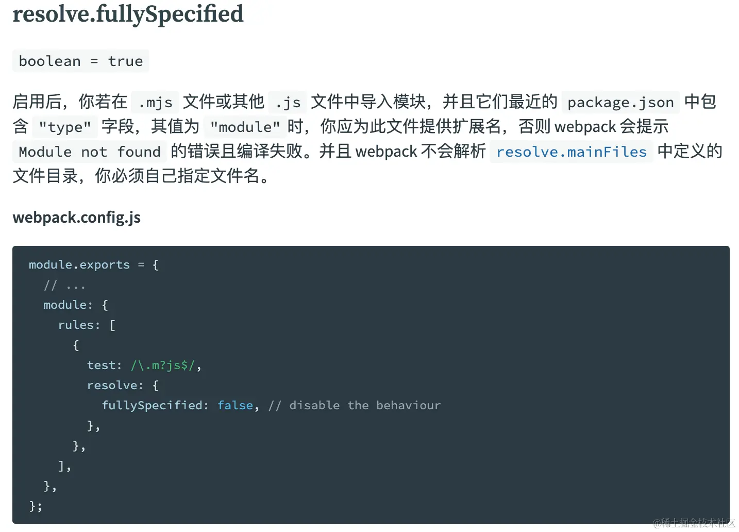Click the boolean = true type badge
The image size is (739, 532).
[81, 61]
